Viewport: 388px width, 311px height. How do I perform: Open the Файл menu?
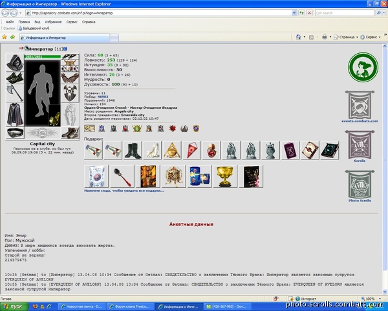pos(10,22)
